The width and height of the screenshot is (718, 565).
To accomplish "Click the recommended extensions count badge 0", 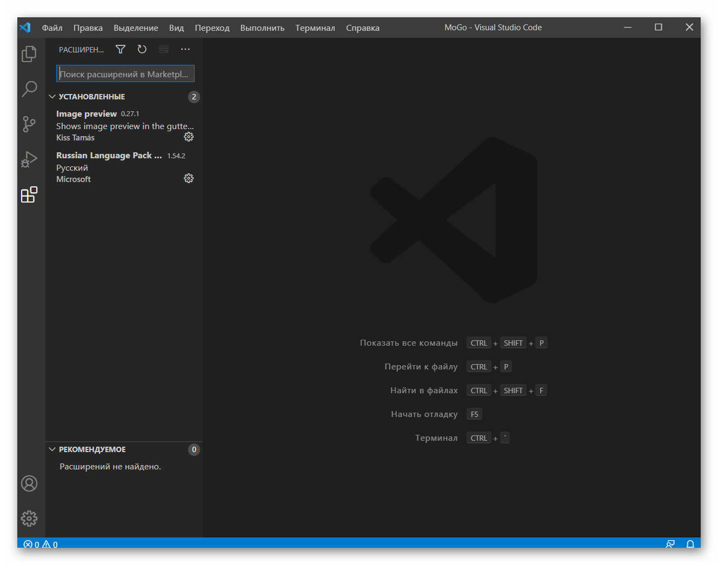I will (194, 449).
